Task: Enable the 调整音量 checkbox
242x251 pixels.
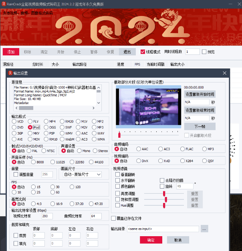Action: (16, 174)
